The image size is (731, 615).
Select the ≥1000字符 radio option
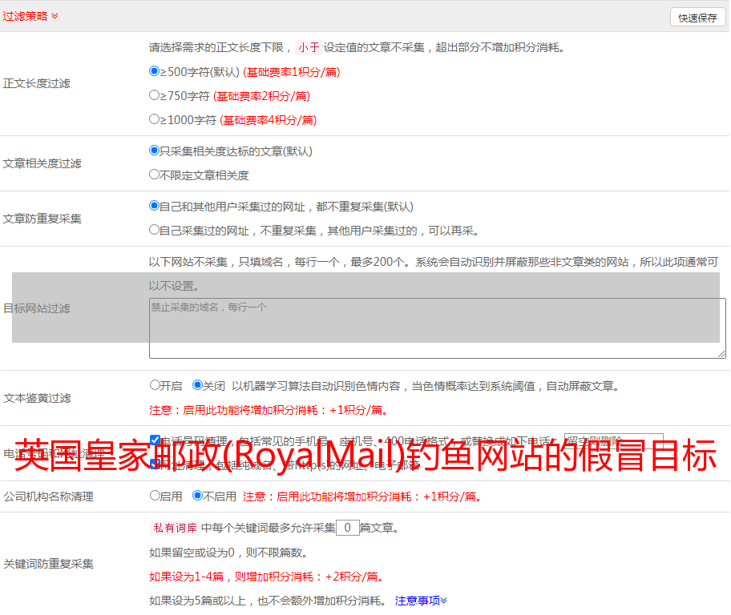click(155, 119)
